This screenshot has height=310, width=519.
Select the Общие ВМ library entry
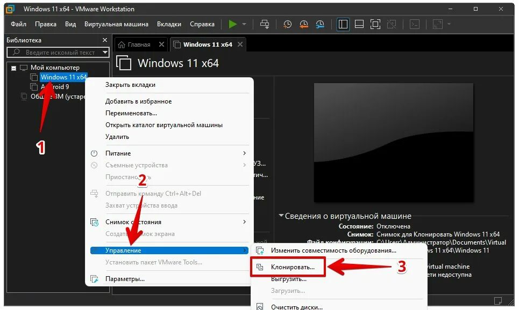click(58, 97)
